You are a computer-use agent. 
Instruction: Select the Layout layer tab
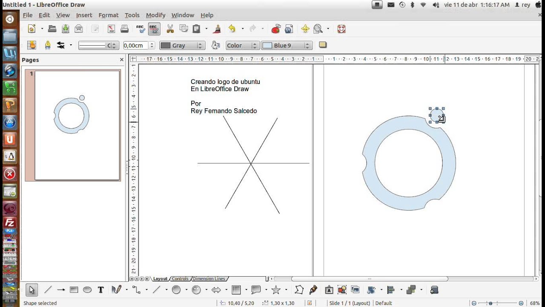[x=161, y=279]
